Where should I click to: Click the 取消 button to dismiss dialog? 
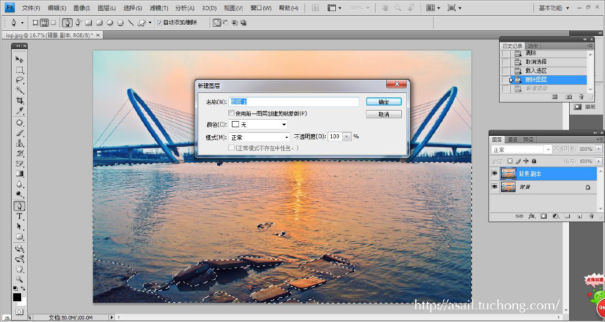(384, 114)
